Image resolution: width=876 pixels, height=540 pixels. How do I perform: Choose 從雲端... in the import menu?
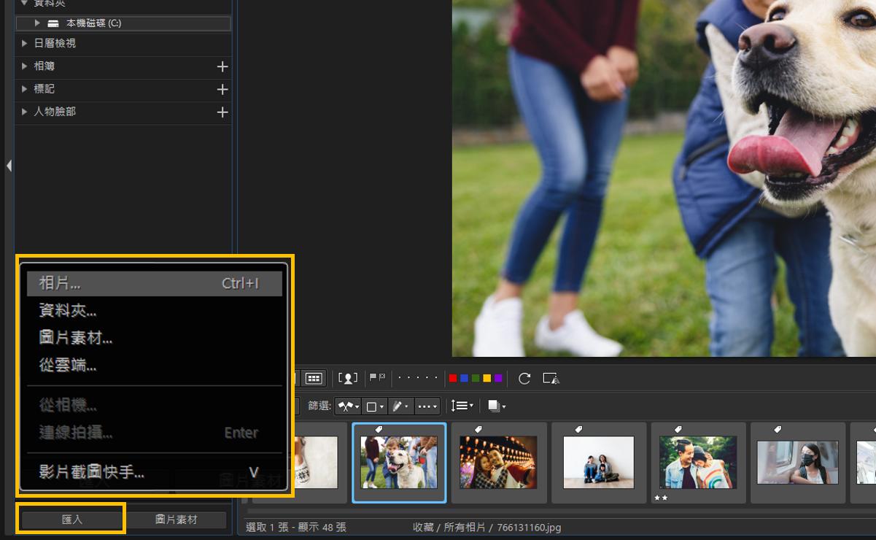click(x=68, y=366)
